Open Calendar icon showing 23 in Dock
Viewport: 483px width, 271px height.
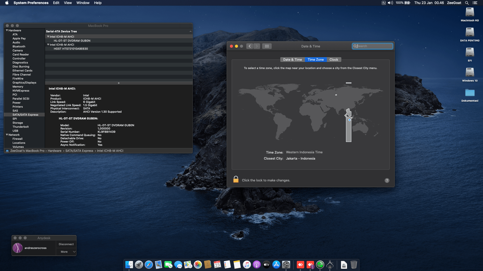click(x=217, y=264)
